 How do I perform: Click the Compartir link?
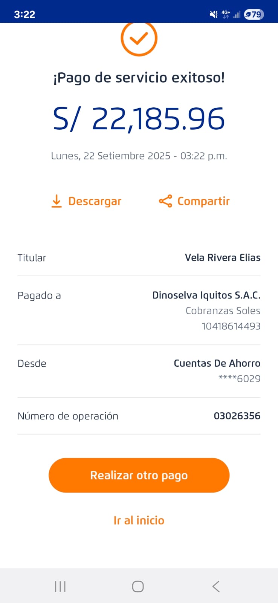[203, 201]
